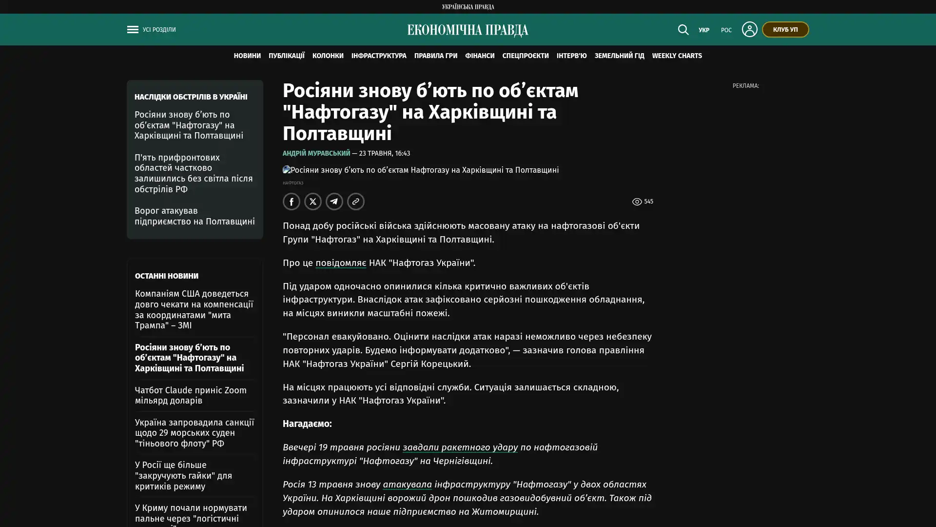The image size is (936, 527).
Task: Open the hamburger menu icon for all sections
Action: (x=133, y=30)
